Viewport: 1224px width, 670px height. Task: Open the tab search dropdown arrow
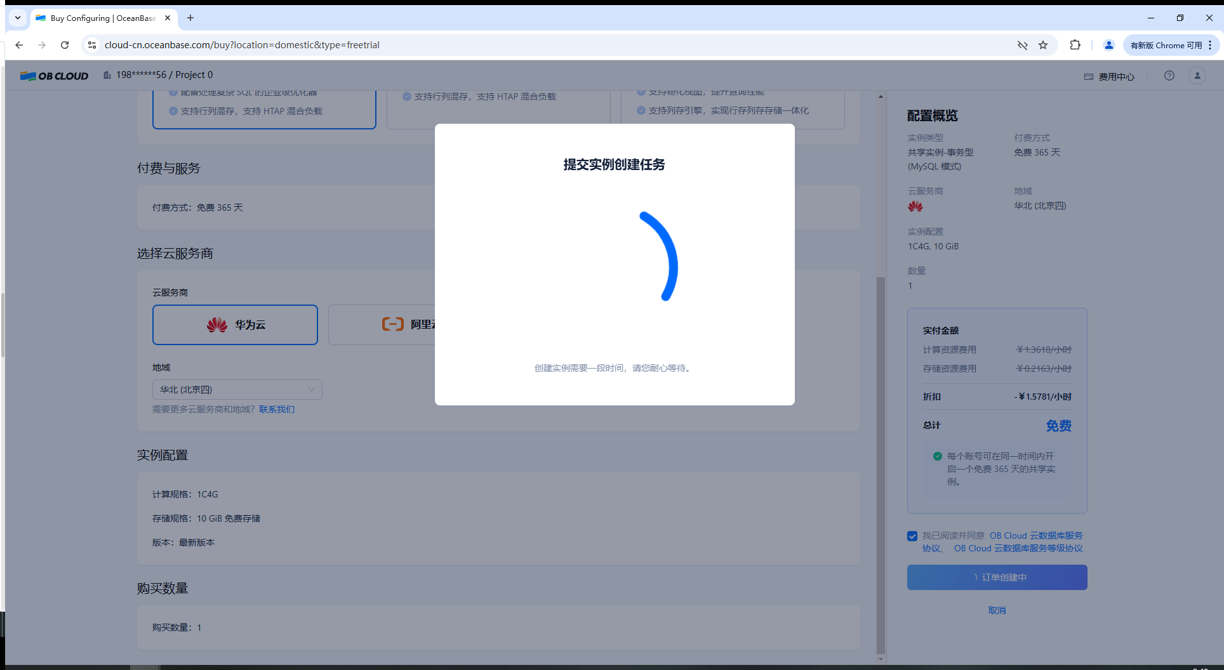[18, 18]
